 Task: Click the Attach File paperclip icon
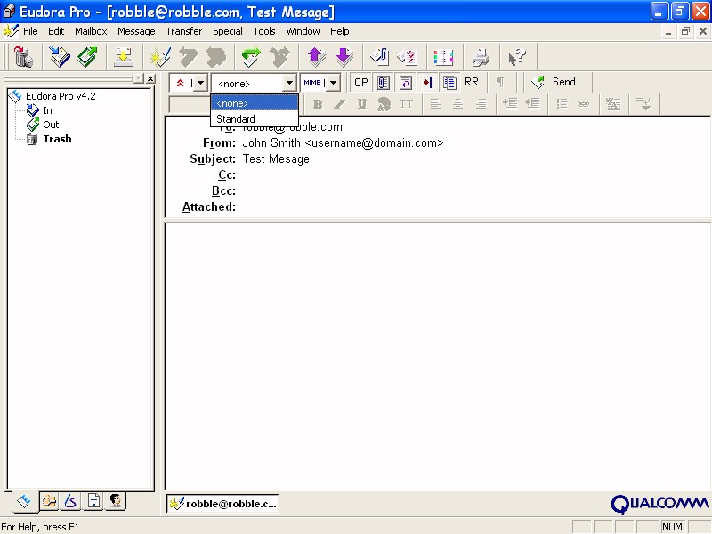tap(380, 57)
